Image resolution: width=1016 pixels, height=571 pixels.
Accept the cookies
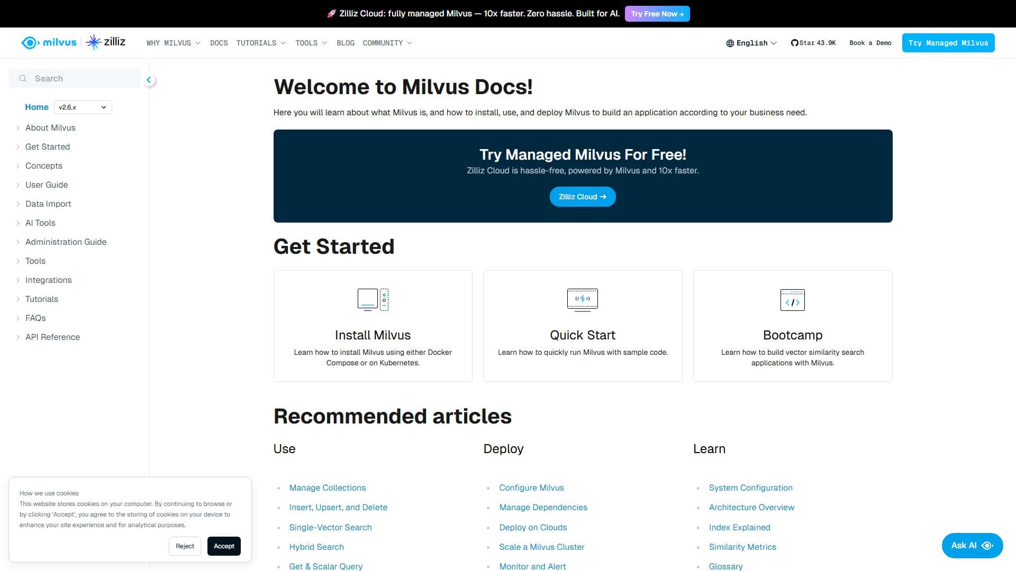point(224,546)
